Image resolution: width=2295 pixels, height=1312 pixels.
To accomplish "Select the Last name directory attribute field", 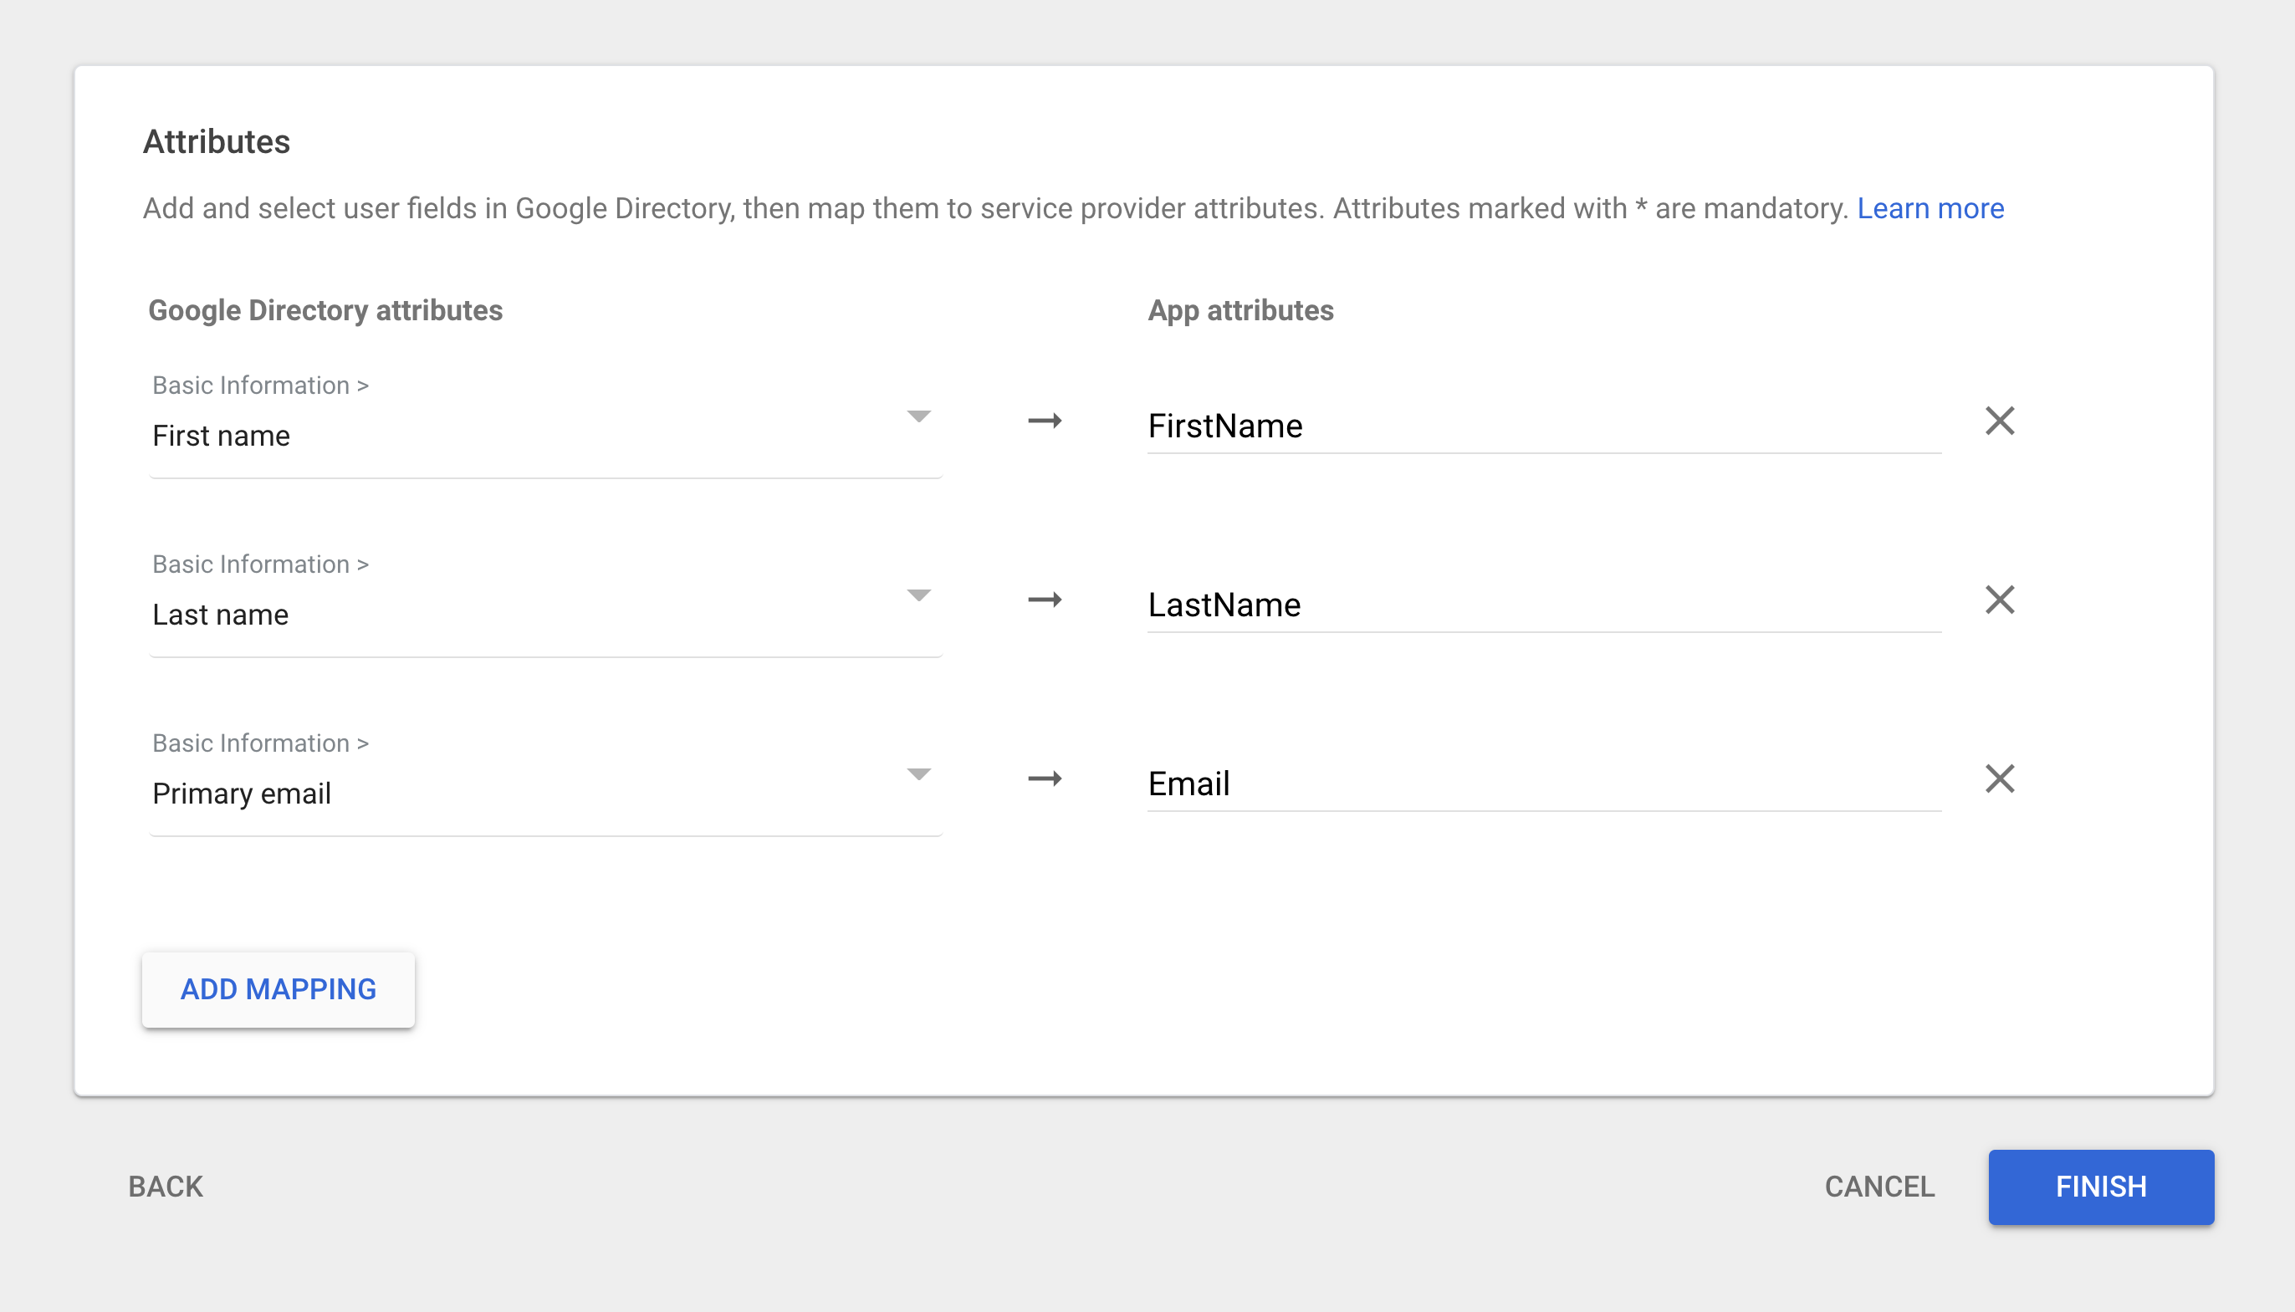I will click(x=523, y=615).
